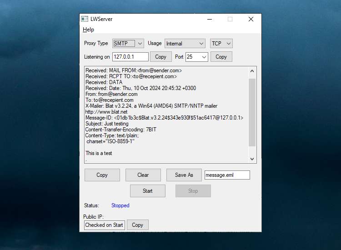This screenshot has width=341, height=250.
Task: Click the Save As button
Action: (x=184, y=175)
